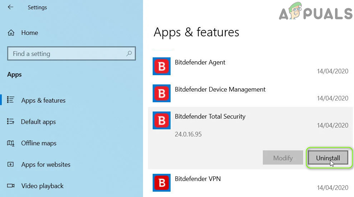Click the Bitdefender VPN app icon
The width and height of the screenshot is (354, 197).
162,183
